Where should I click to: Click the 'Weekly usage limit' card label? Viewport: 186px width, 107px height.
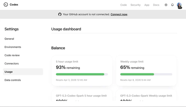[x=132, y=61]
